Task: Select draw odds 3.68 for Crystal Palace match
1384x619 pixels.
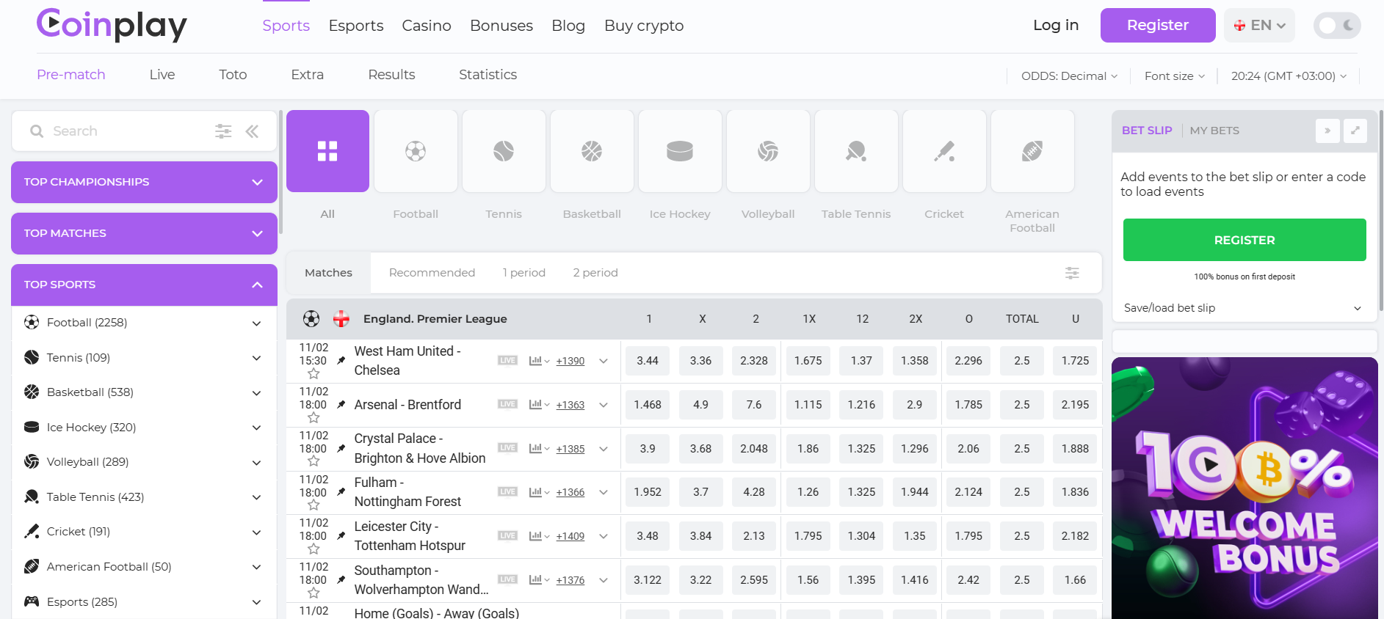Action: (700, 448)
